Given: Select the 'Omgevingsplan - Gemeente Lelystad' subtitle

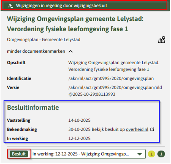Looking at the screenshot, I should [x=44, y=40].
